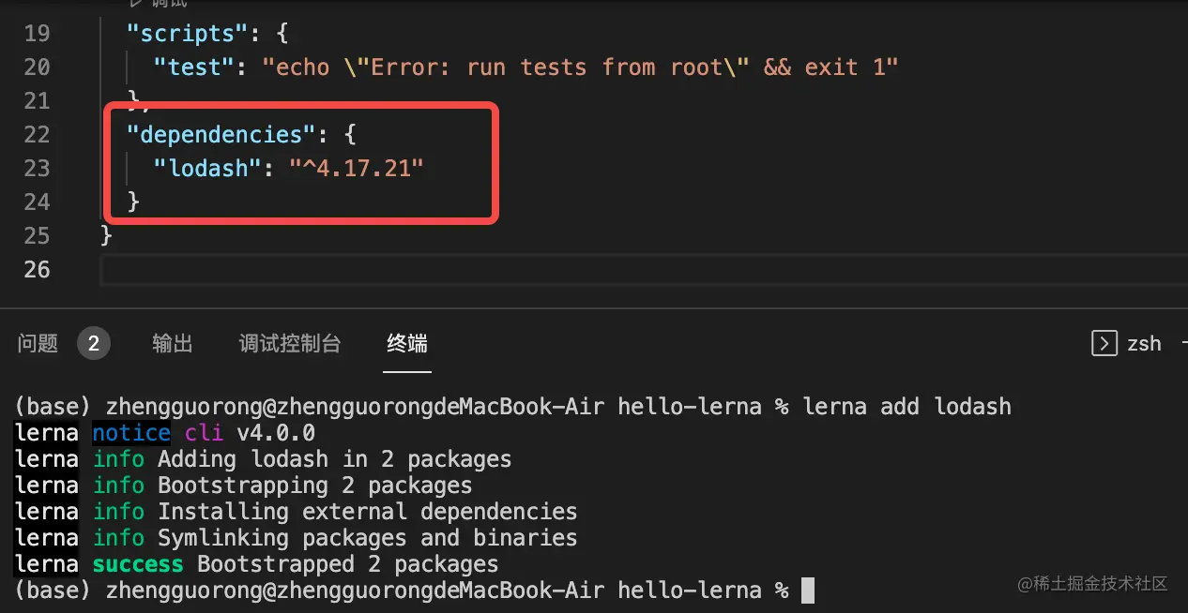Click the "^4.17.21" version string
This screenshot has height=613, width=1188.
(x=357, y=169)
